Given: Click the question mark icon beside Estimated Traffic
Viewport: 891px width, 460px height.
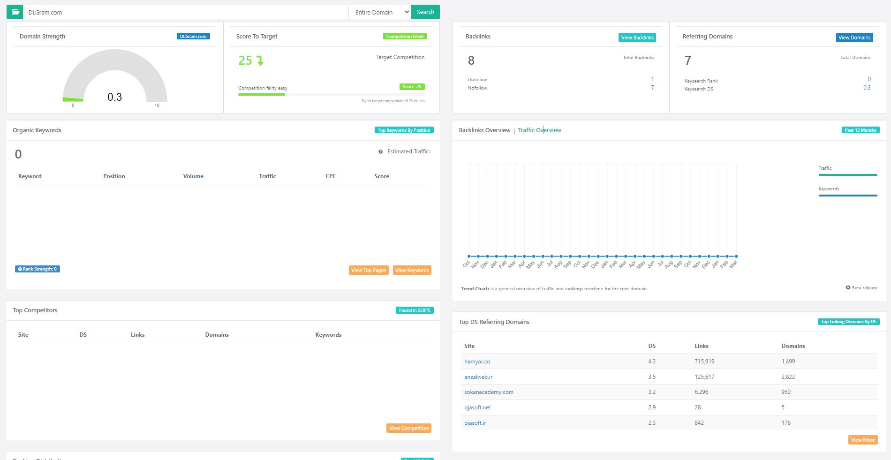Looking at the screenshot, I should (380, 151).
